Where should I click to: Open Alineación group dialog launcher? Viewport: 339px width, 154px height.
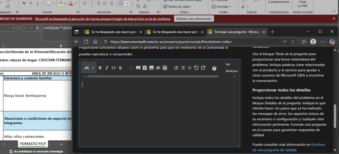tap(130, 12)
